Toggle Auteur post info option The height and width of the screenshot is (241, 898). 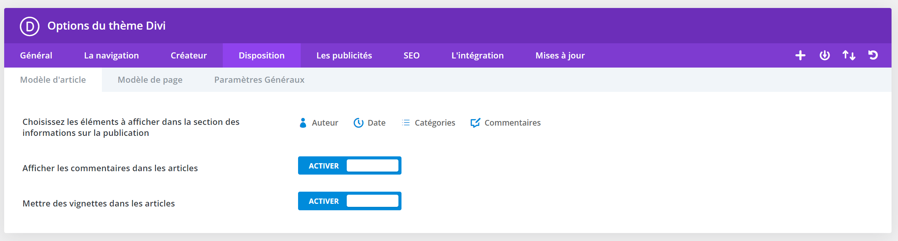[x=319, y=123]
